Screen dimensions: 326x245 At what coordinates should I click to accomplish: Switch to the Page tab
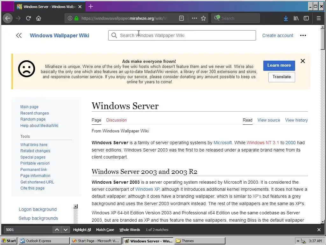[96, 120]
